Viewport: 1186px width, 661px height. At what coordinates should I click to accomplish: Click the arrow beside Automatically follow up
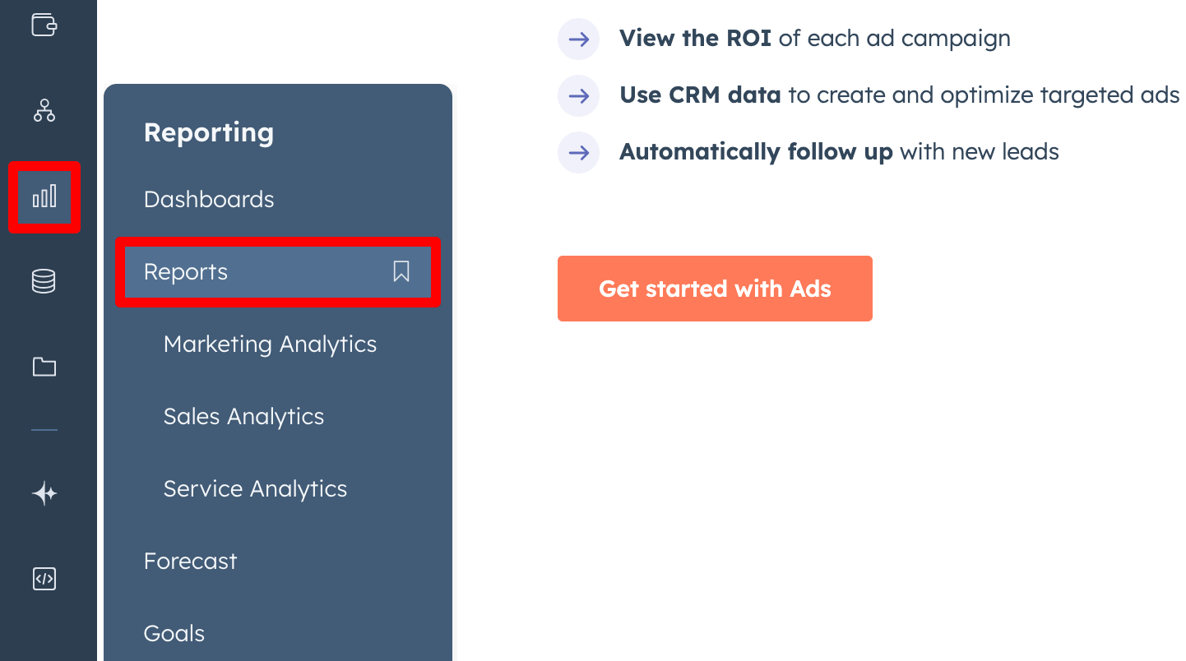click(x=578, y=152)
